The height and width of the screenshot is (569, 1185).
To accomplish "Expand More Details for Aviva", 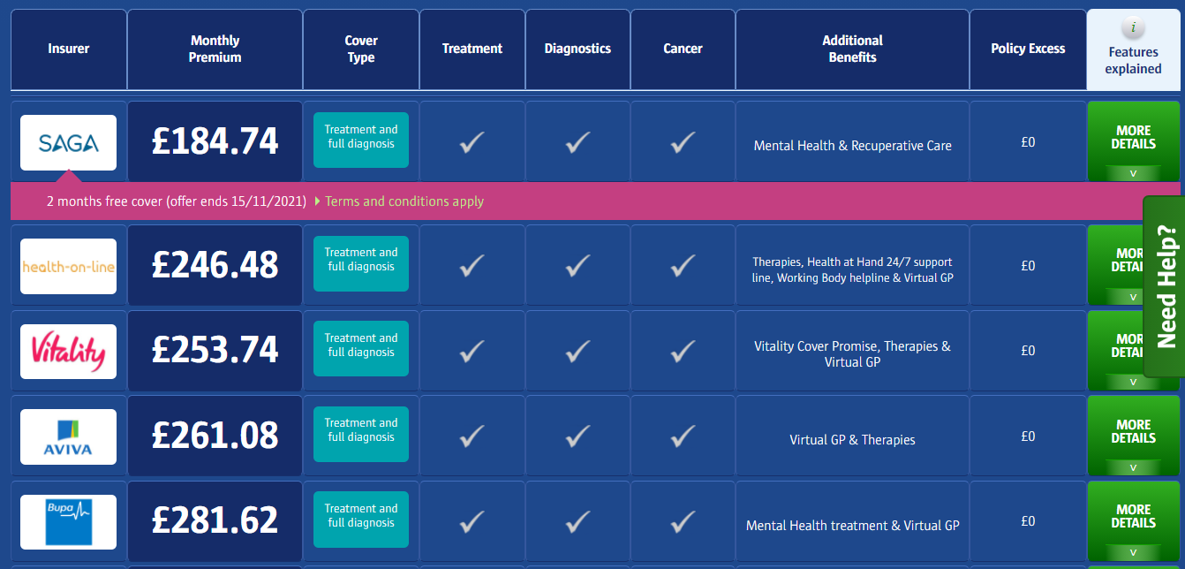I will click(1133, 436).
